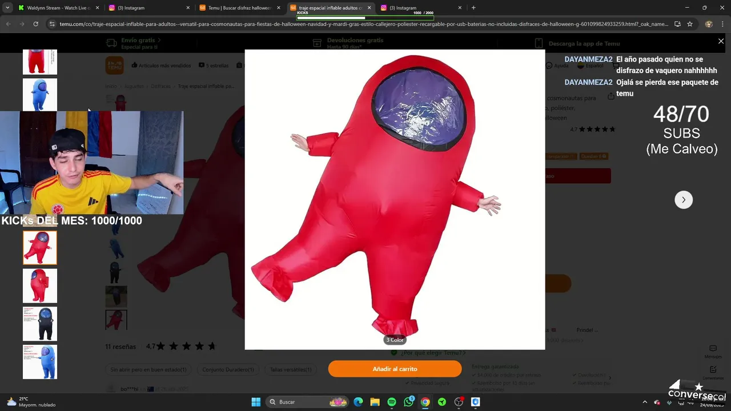The image size is (731, 411).
Task: Open Windows Start menu
Action: click(256, 402)
